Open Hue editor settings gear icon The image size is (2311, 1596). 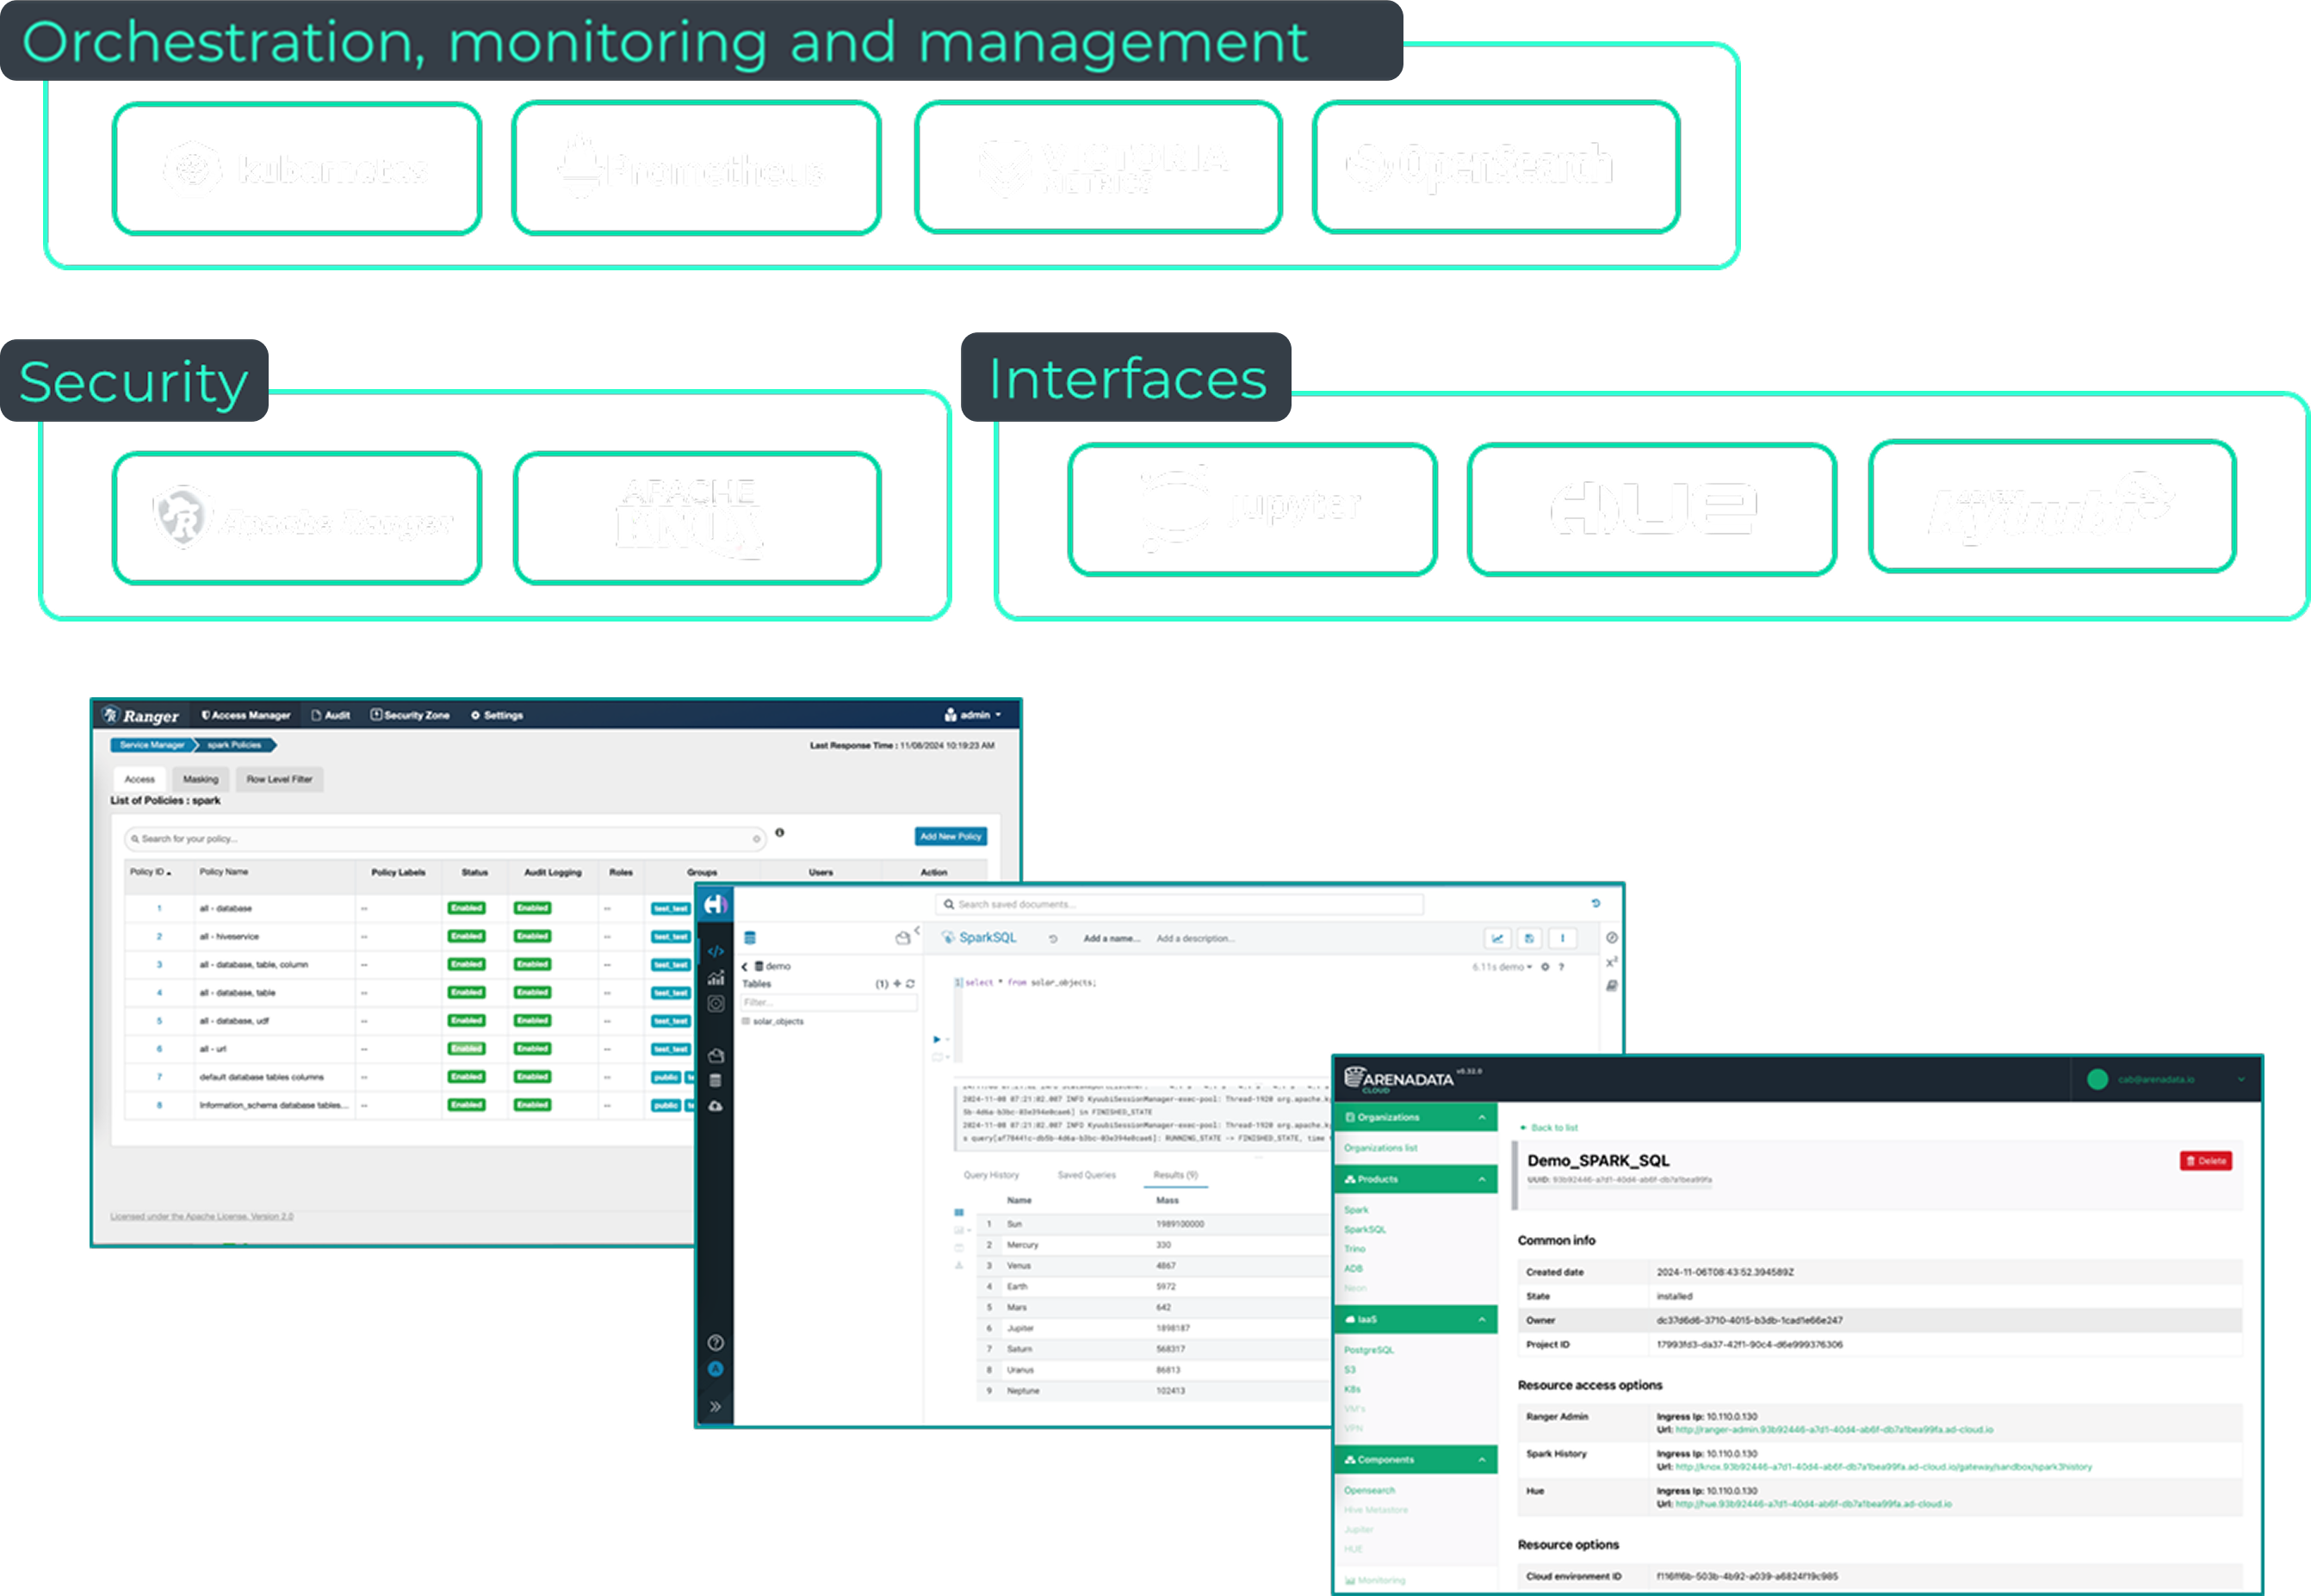coord(1545,967)
